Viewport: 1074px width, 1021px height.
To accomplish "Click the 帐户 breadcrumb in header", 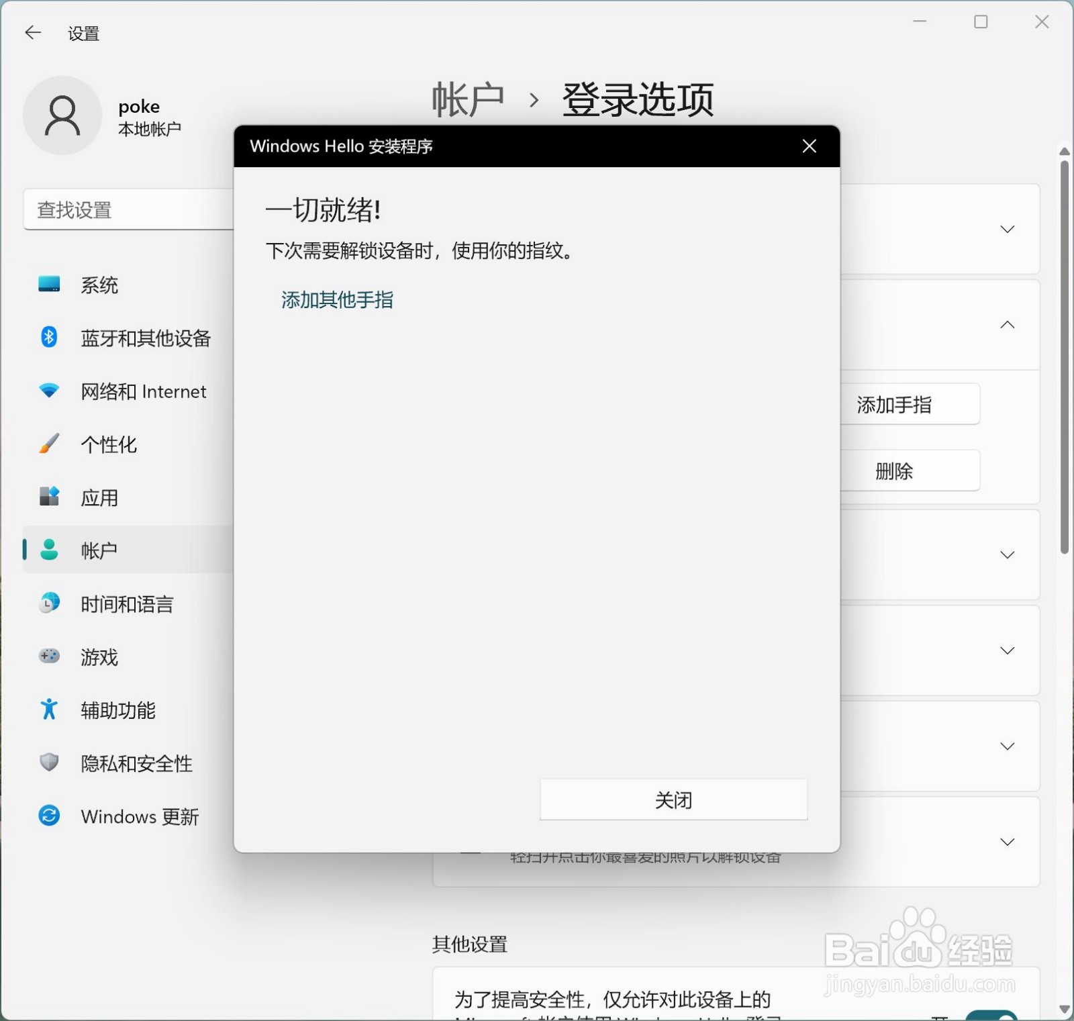I will [468, 99].
